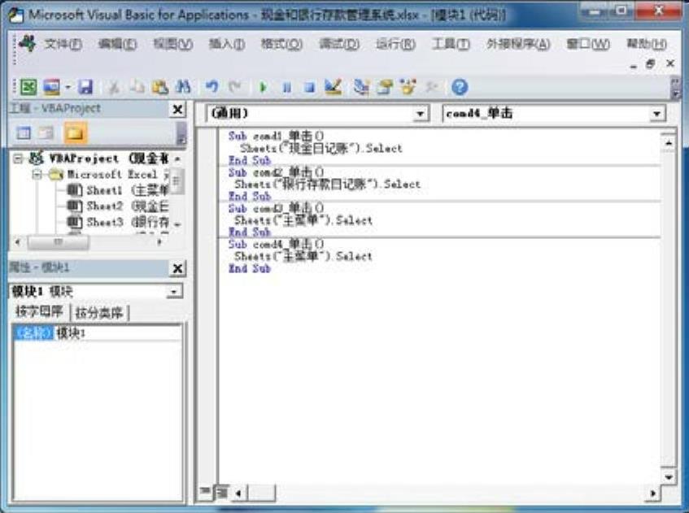Open the Properties Window toolbar icon
Screen dimensions: 689x513
(x=385, y=87)
